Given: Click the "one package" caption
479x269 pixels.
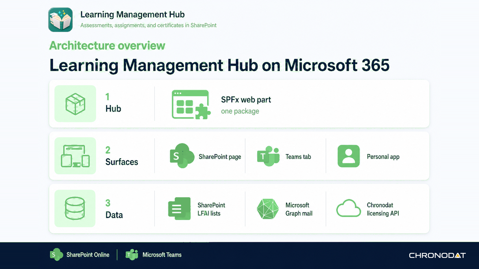Looking at the screenshot, I should (240, 111).
